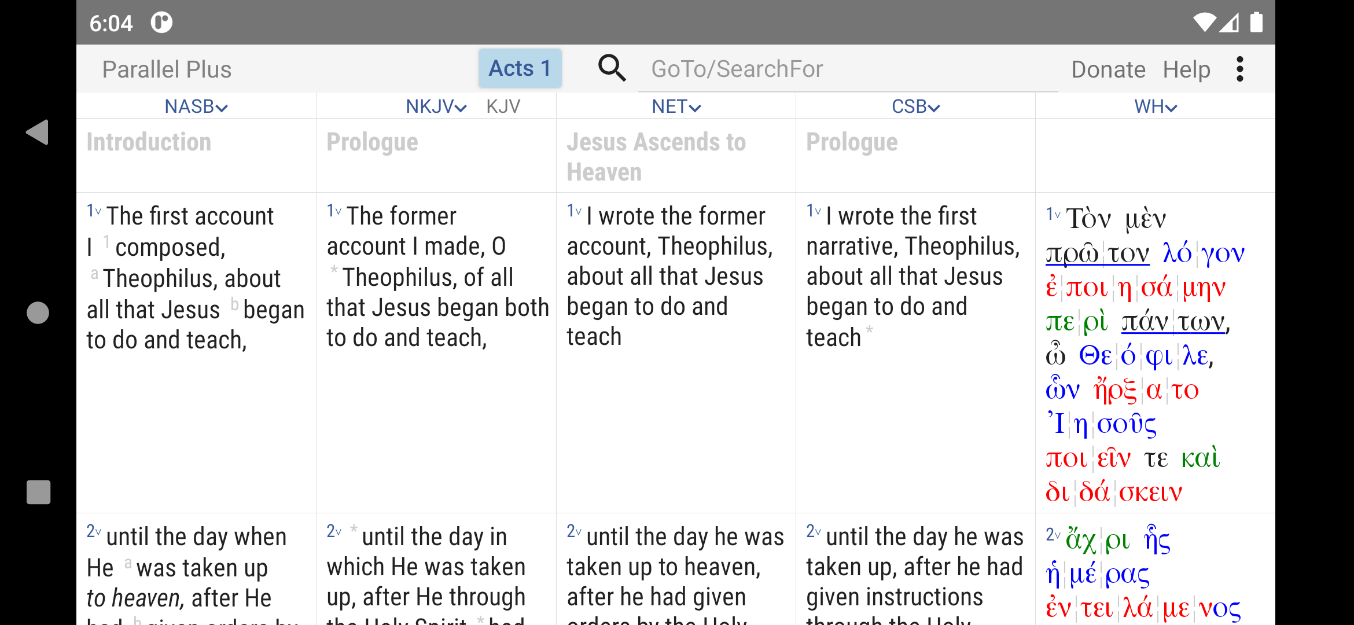
Task: Tap verse 2v marker in CSB column
Action: [814, 531]
